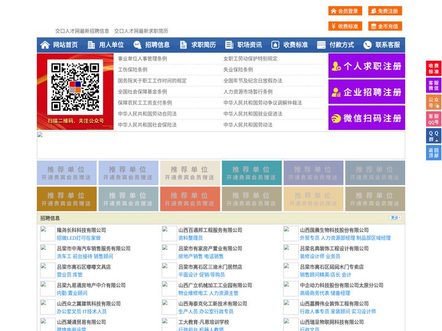
Task: Open the 求职简历 nav item
Action: coord(204,45)
